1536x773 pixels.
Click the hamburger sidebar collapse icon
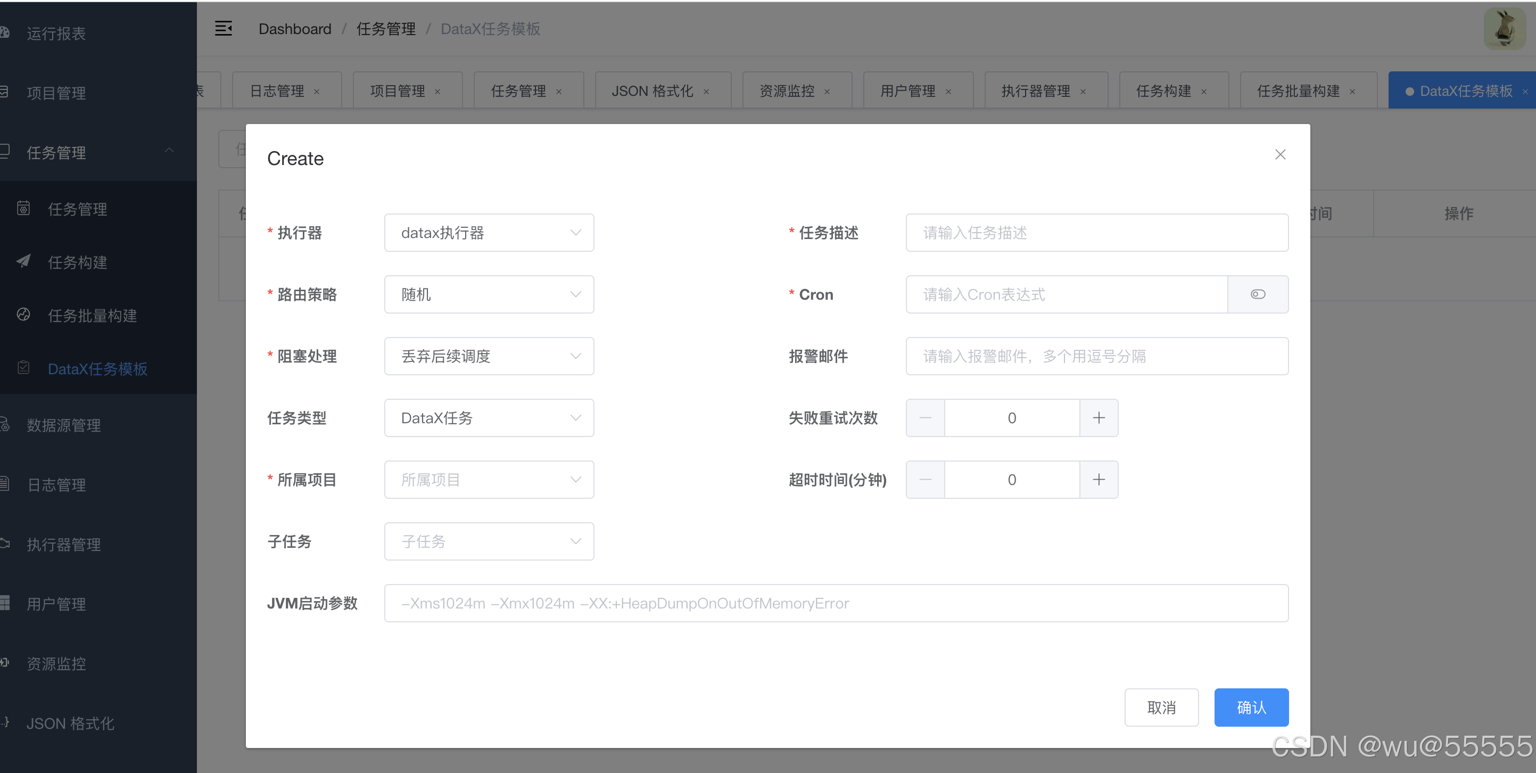[223, 28]
